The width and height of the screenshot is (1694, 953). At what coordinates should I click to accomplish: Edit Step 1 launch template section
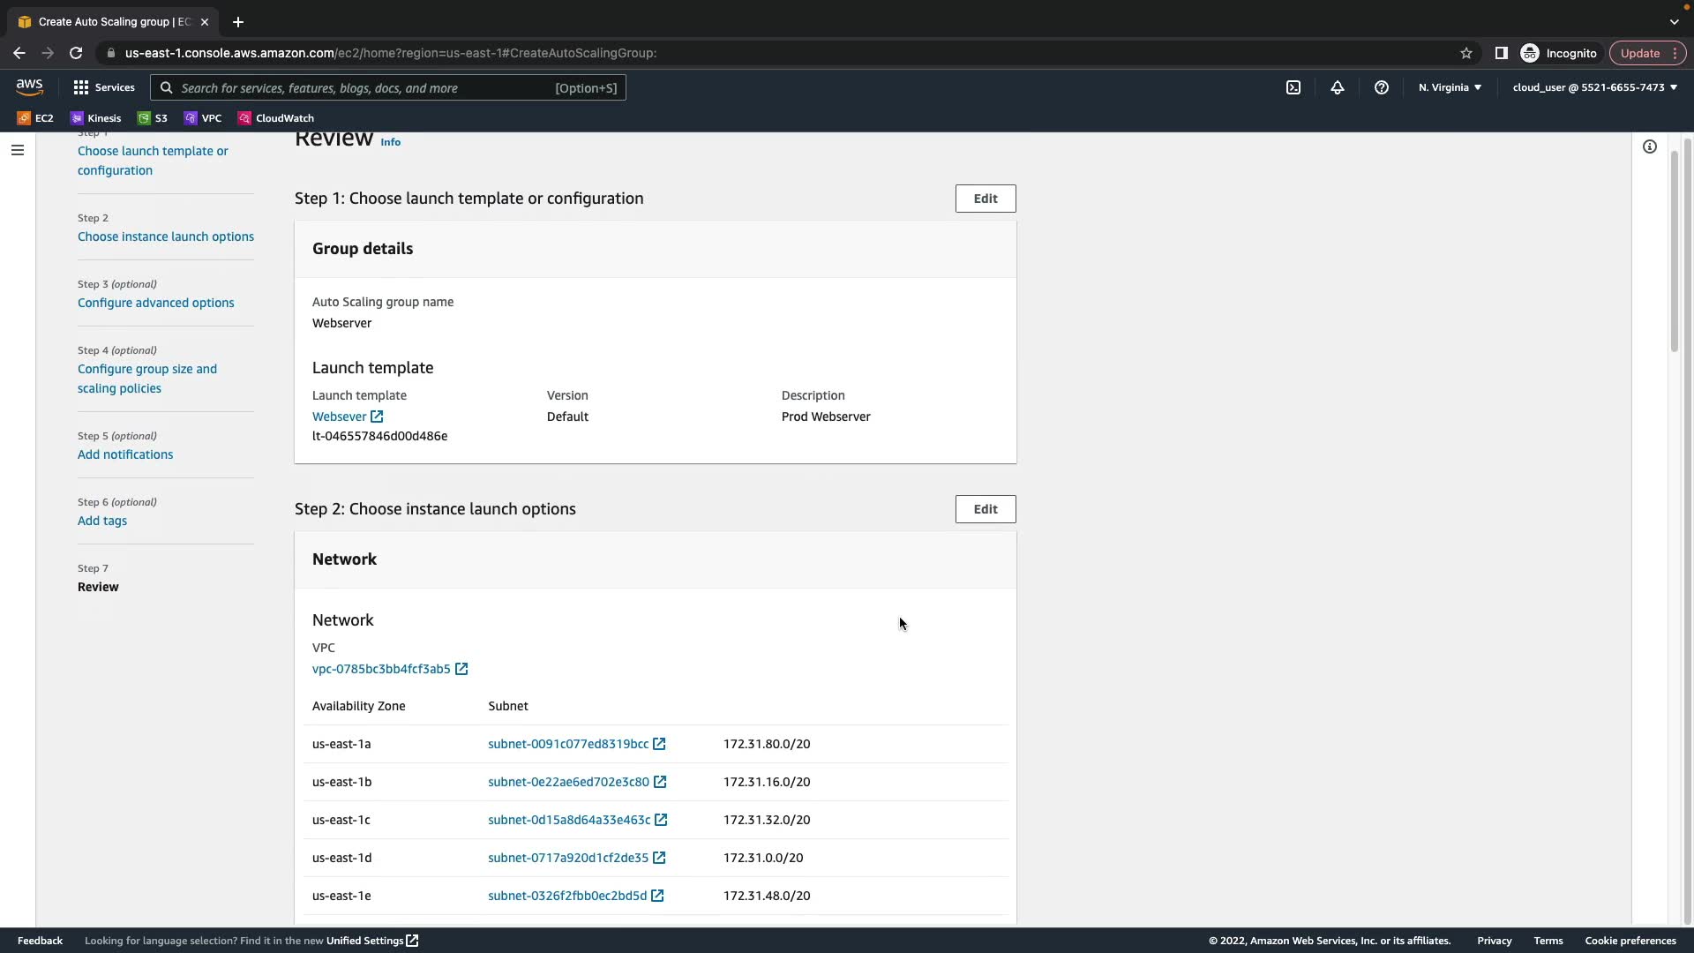pyautogui.click(x=985, y=199)
